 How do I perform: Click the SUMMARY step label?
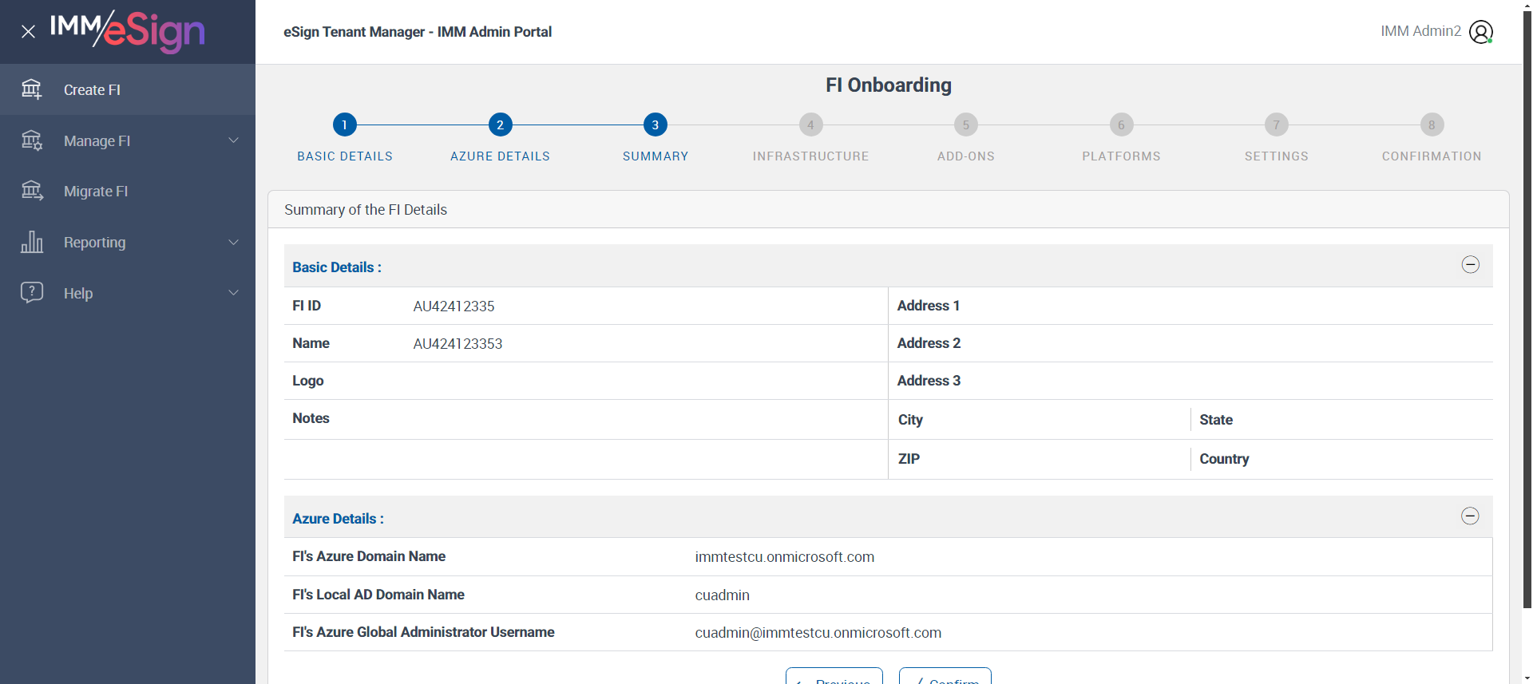(656, 156)
